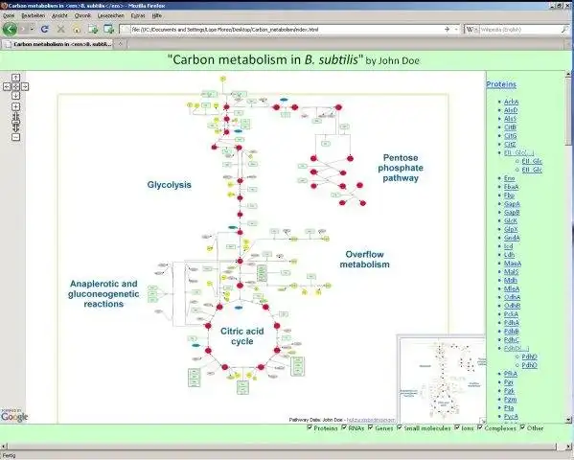Viewport: 574px width, 460px height.
Task: Click the Glycolysis label on the map
Action: [x=169, y=185]
